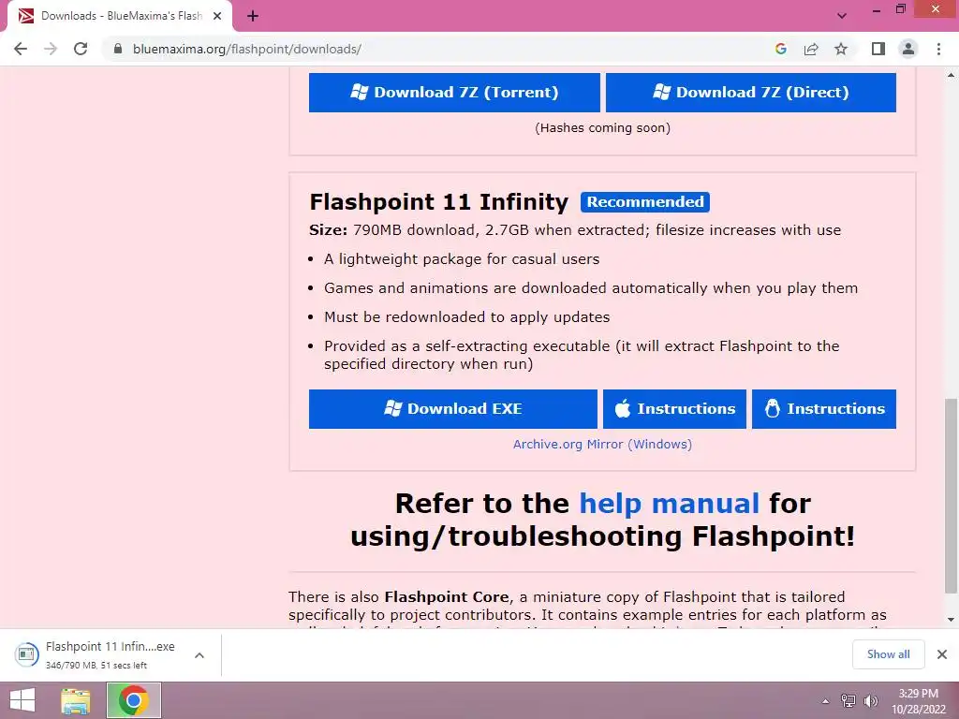Click the Flashpoint 11 Infinity heading
Image resolution: width=959 pixels, height=719 pixels.
click(x=438, y=202)
